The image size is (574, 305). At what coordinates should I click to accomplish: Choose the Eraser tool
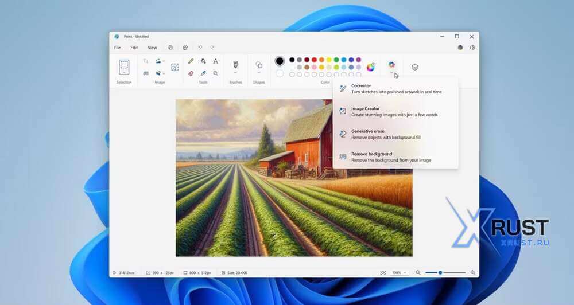(191, 73)
